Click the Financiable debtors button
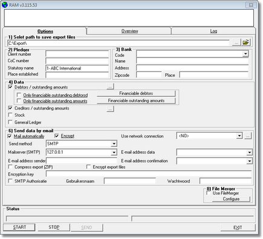263x239 pixels. [x=136, y=93]
